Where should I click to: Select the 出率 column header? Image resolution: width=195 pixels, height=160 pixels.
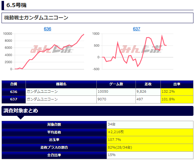tap(177, 84)
